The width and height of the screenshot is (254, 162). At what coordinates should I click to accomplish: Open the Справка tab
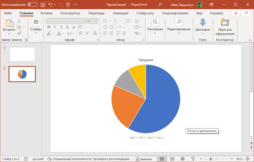[x=216, y=13]
